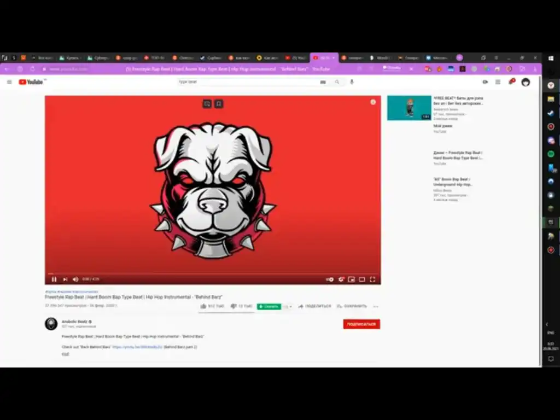Click the hashtags above the video title
The height and width of the screenshot is (420, 560).
click(x=72, y=292)
